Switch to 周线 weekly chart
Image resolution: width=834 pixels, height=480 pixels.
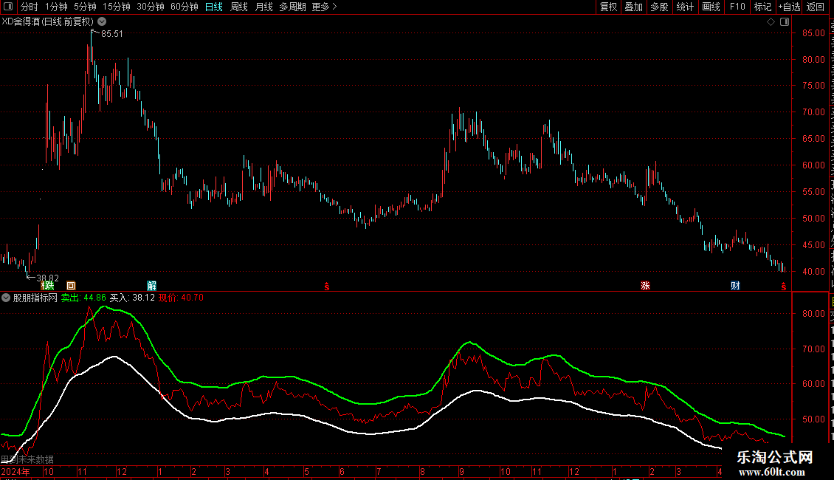click(x=239, y=7)
